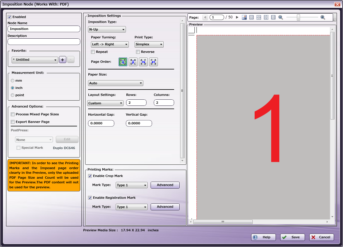Close the Imposition Node window
The image size is (343, 247).
click(337, 4)
